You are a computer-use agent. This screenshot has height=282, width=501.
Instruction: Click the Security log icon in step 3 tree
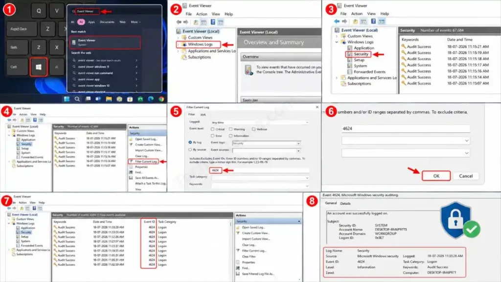pyautogui.click(x=349, y=54)
